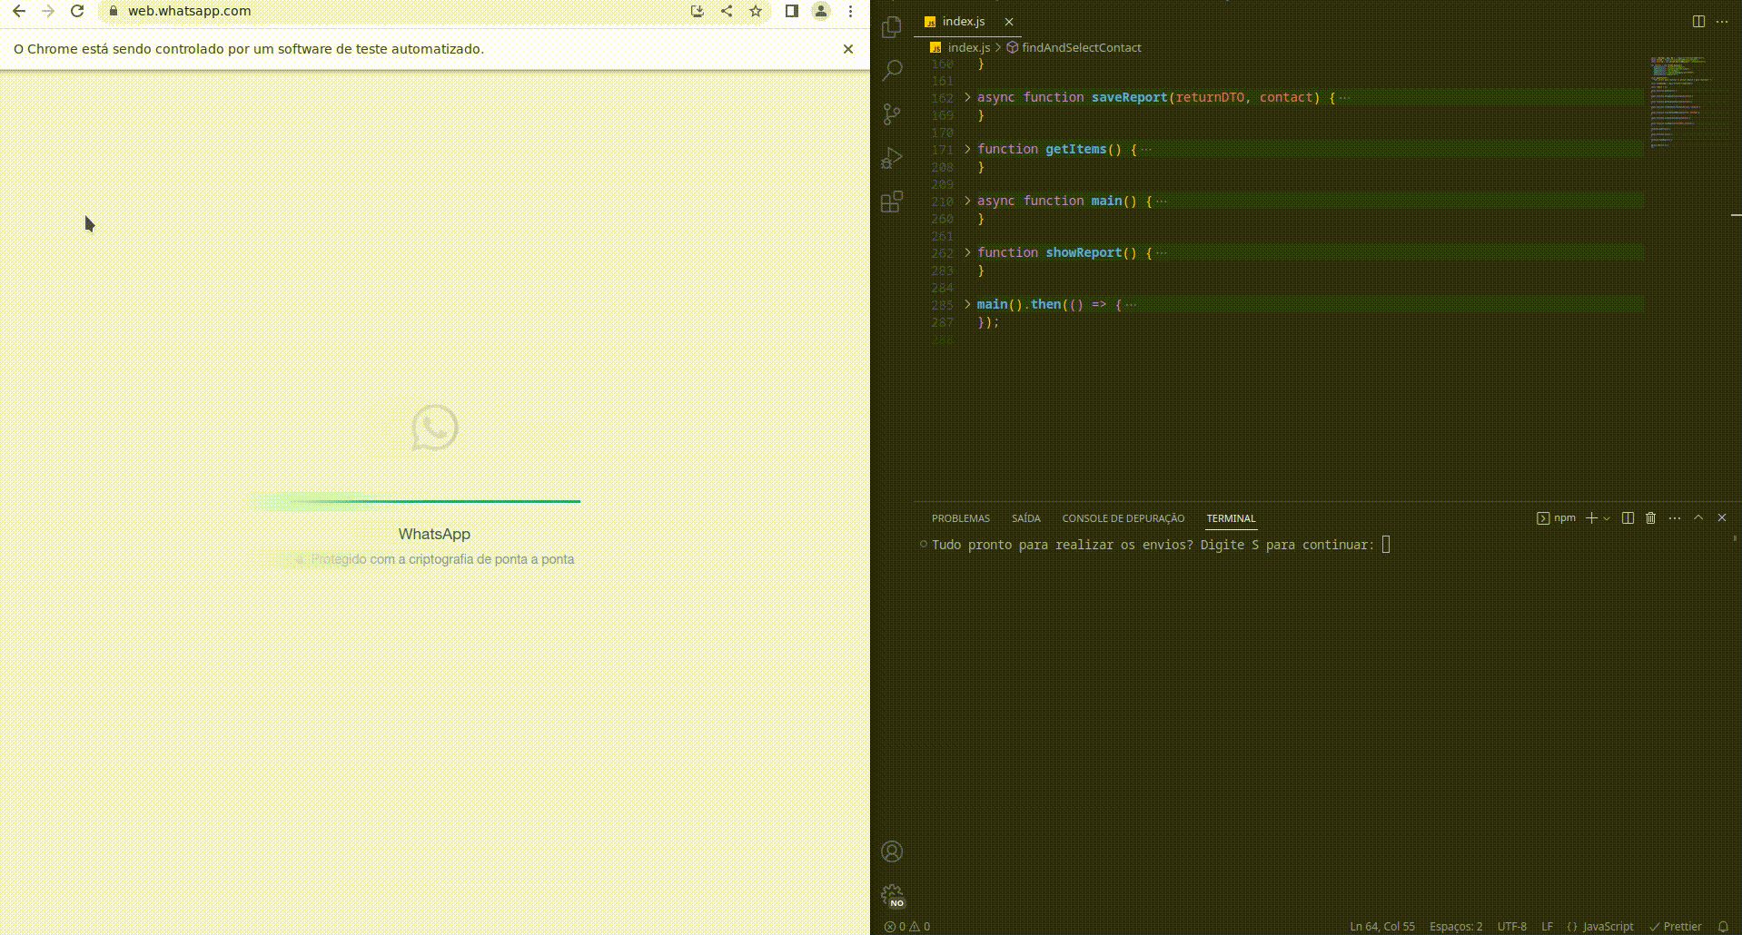
Task: Click the saveReport function name
Action: coord(1129,97)
